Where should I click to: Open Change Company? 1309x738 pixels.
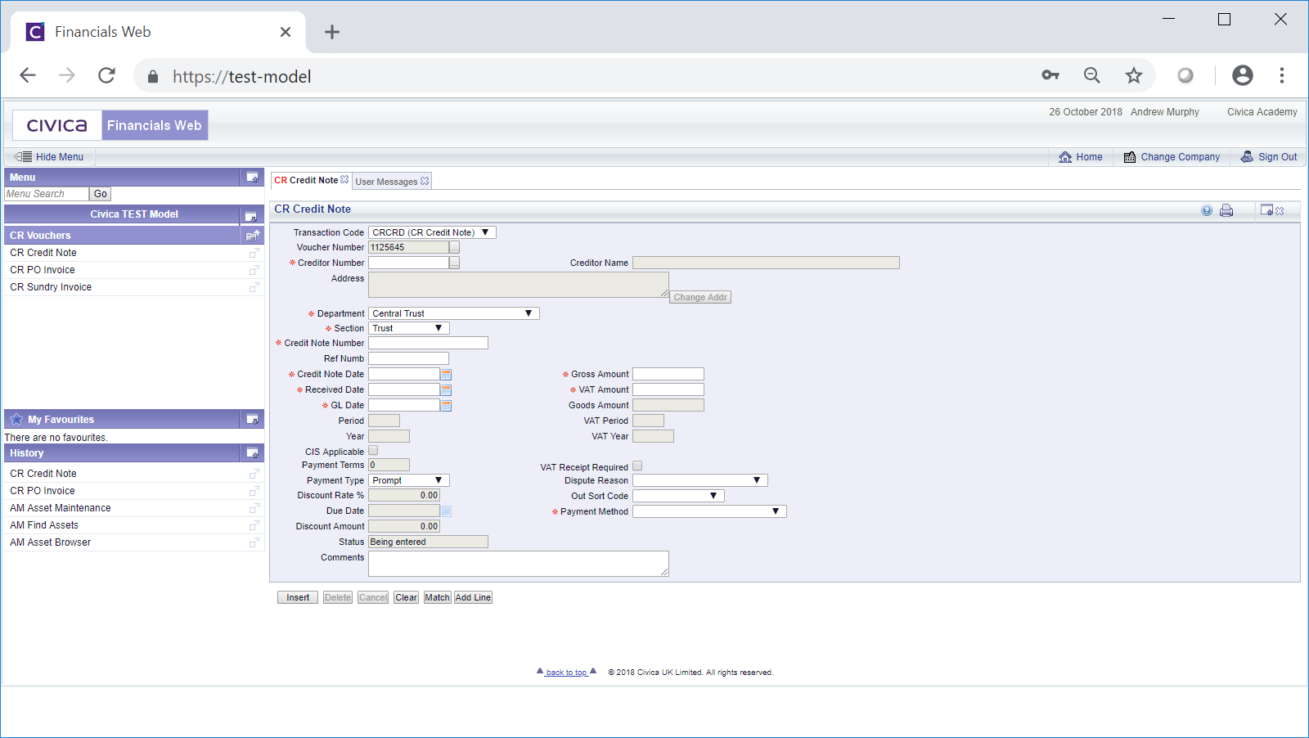pyautogui.click(x=1172, y=157)
